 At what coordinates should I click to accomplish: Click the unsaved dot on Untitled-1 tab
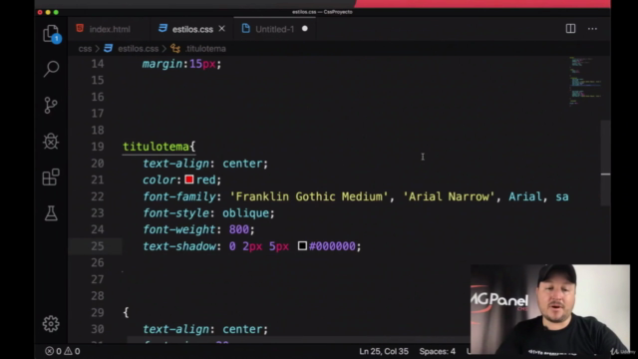click(x=305, y=29)
